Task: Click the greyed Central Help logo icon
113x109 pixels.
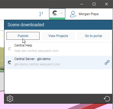Action: coord(9,49)
